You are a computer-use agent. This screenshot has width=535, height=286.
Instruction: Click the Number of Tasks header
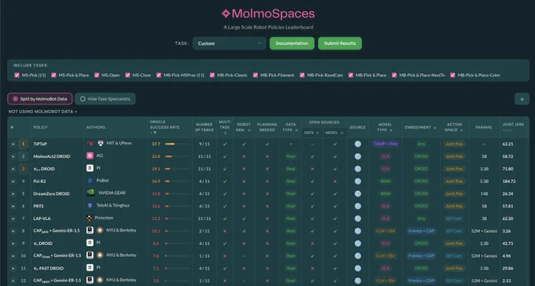coord(204,127)
